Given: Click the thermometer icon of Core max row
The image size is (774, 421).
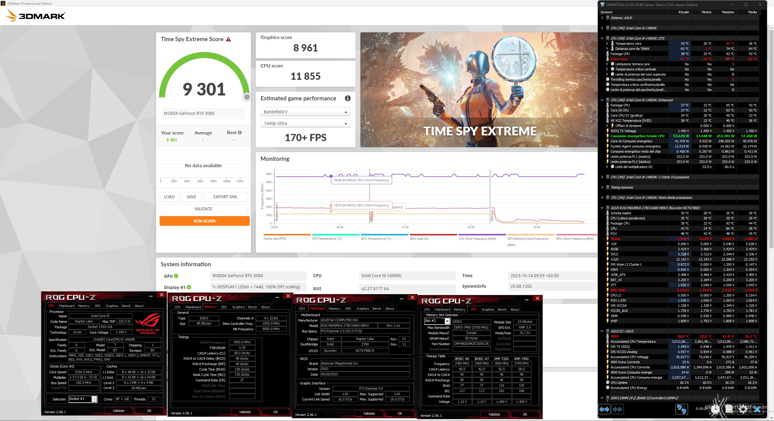Looking at the screenshot, I should (607, 59).
